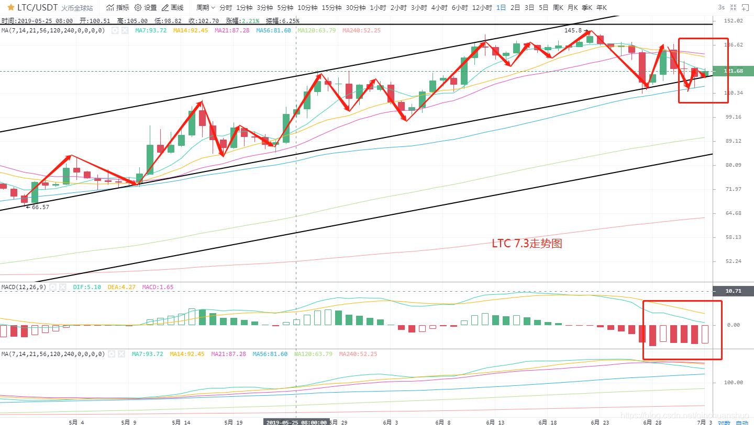Click the 152.02 price axis label
Screen dimensions: 754x425
click(x=733, y=21)
